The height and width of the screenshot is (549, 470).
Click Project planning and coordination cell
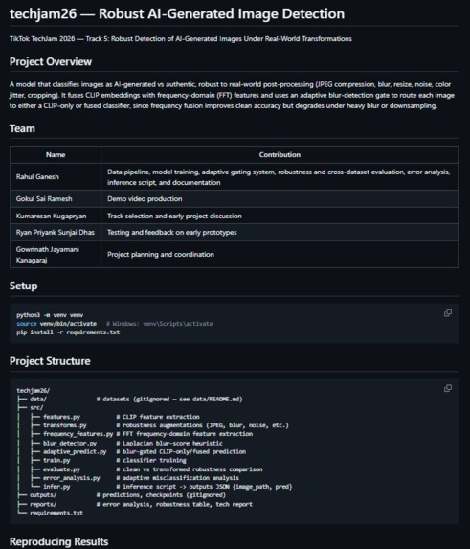point(280,255)
